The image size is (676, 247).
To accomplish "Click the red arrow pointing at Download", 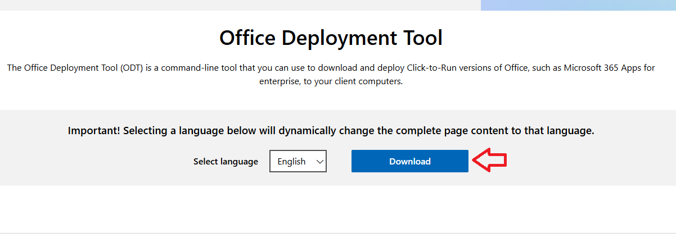I will (x=489, y=161).
